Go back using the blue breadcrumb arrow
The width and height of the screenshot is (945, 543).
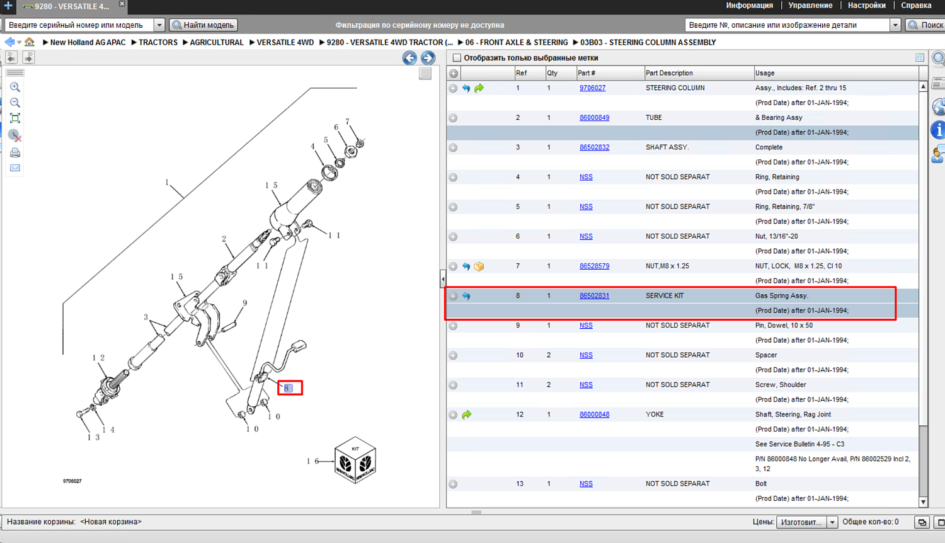(9, 42)
